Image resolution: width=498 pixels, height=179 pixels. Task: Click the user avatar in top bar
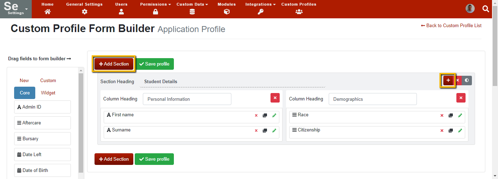tap(470, 9)
